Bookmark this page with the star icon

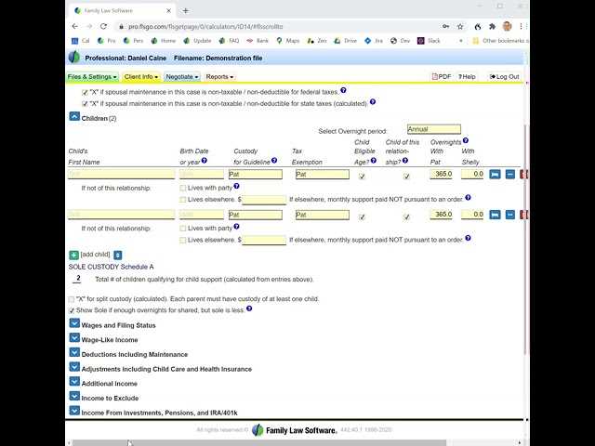click(460, 26)
